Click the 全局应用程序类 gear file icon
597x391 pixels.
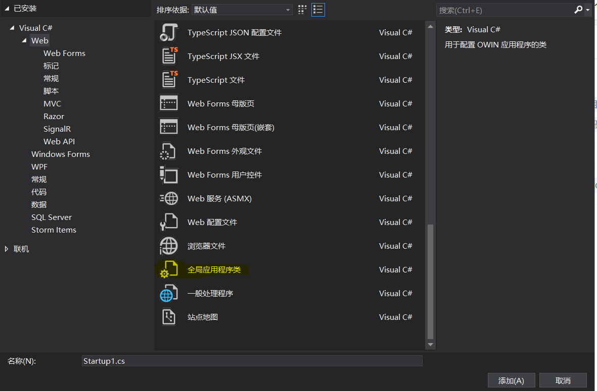tap(169, 269)
